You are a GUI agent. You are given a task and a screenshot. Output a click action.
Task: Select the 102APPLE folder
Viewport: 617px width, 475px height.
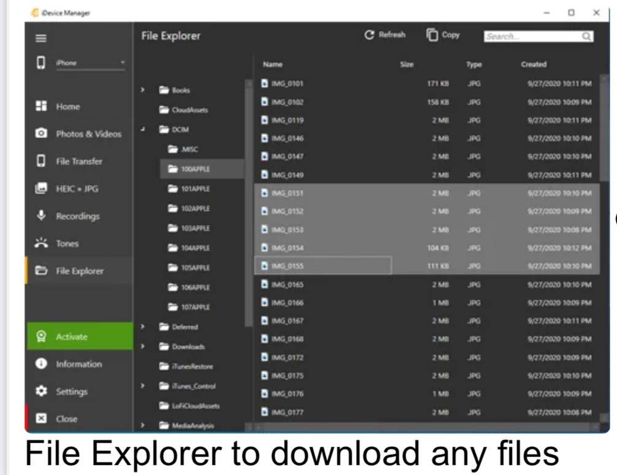[189, 208]
